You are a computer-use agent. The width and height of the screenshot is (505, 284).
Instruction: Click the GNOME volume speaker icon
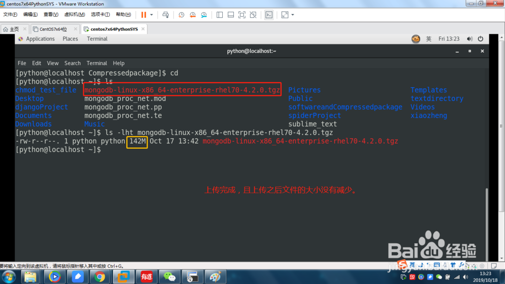470,39
